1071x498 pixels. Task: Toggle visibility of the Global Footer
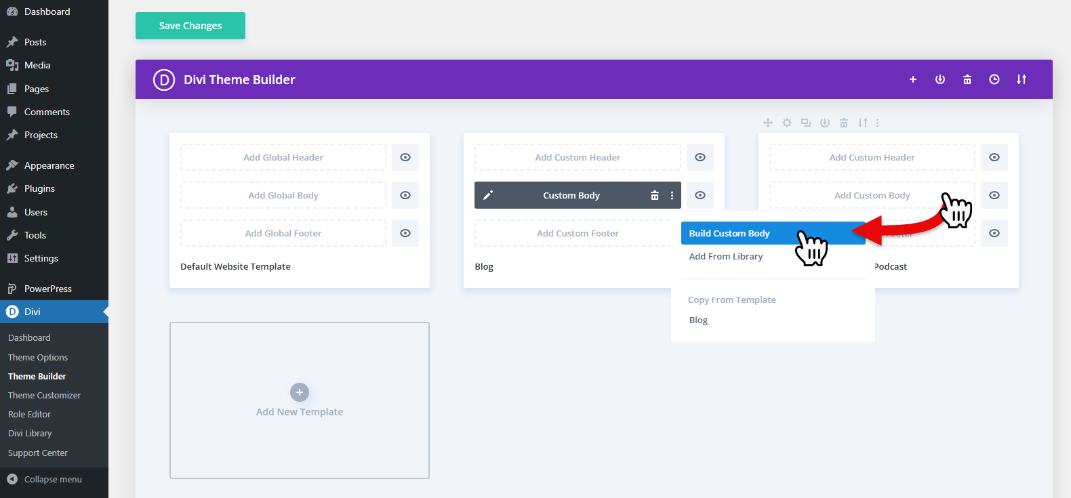[x=405, y=233]
